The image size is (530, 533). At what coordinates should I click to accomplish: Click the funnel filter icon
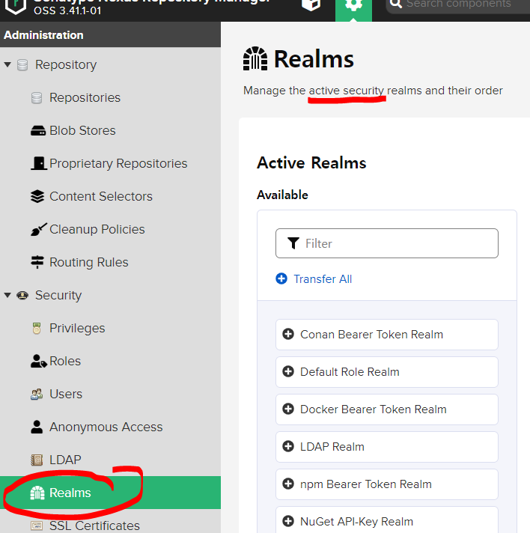293,243
